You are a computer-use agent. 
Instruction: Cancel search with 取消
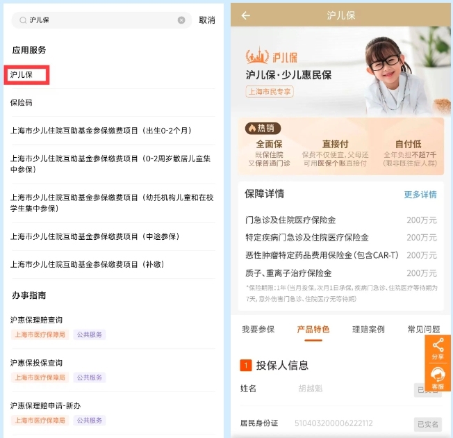point(207,20)
